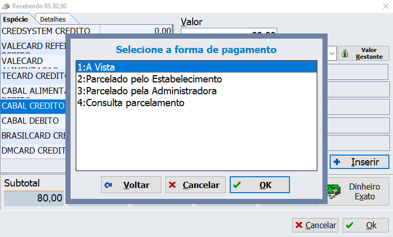Click the red X on bottom Cancelar
This screenshot has height=237, width=393.
point(299,225)
